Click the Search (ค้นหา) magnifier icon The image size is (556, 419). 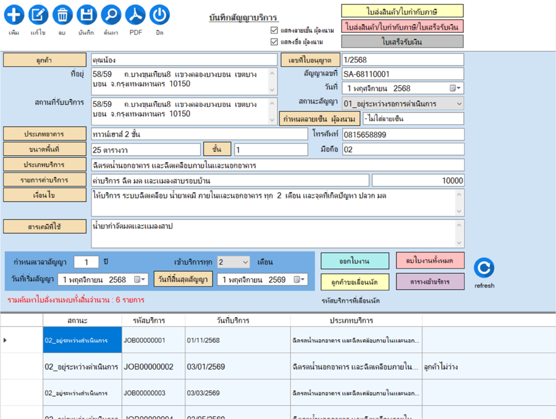tap(111, 15)
